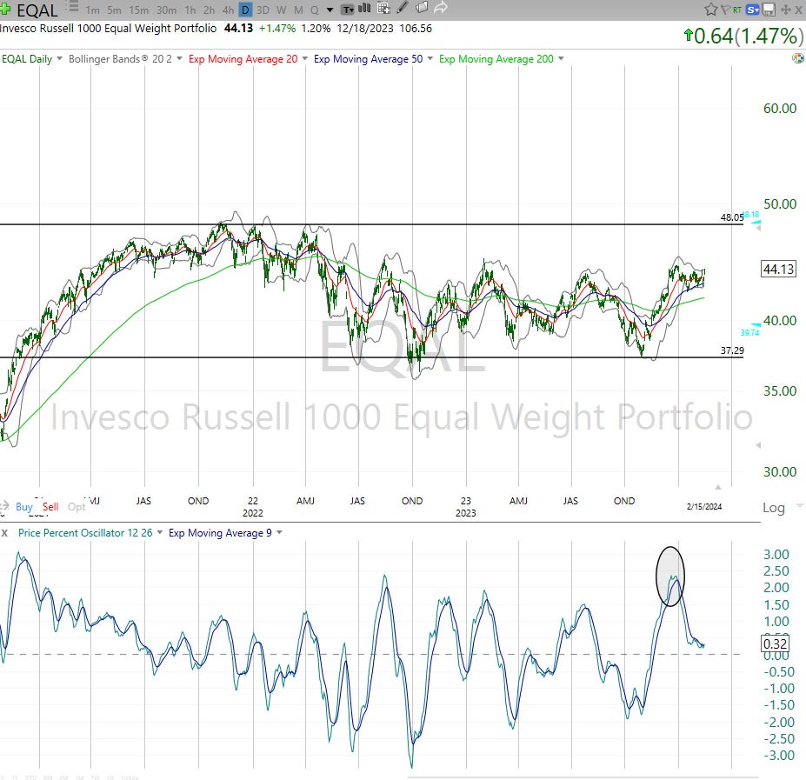
Task: Select the M monthly time frame
Action: point(298,10)
